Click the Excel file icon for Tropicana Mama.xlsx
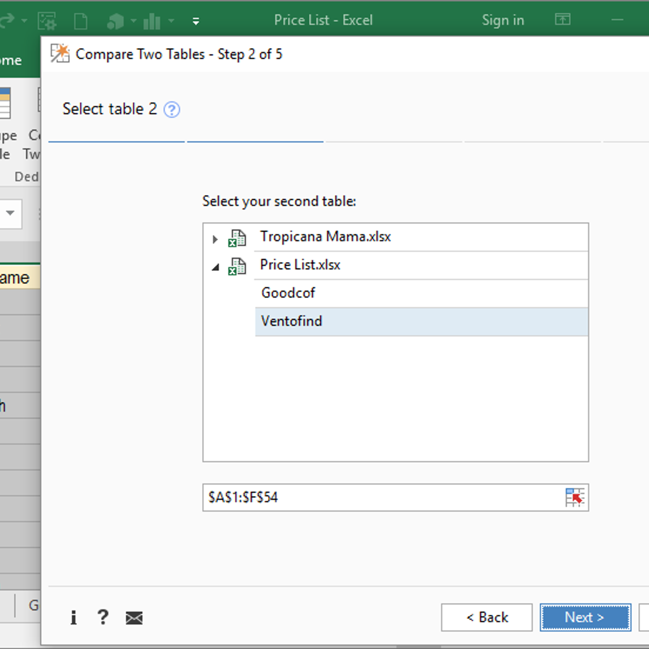The height and width of the screenshot is (649, 649). [237, 238]
